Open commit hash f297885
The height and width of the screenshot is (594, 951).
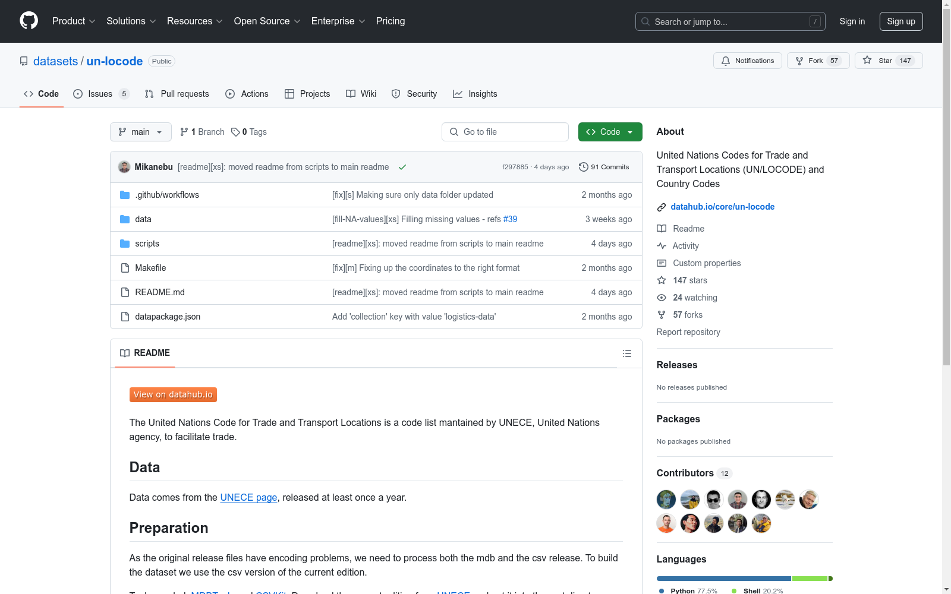[515, 167]
